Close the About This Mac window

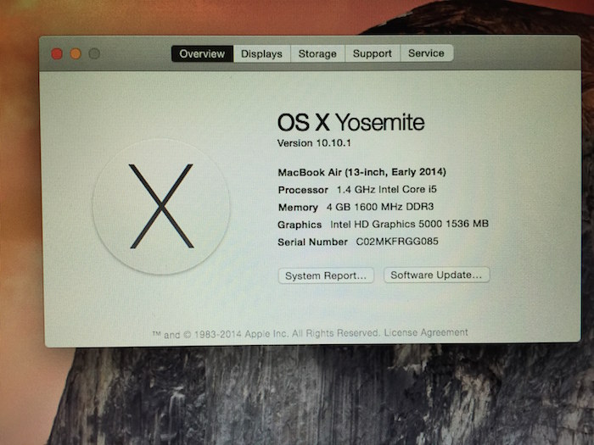[57, 54]
